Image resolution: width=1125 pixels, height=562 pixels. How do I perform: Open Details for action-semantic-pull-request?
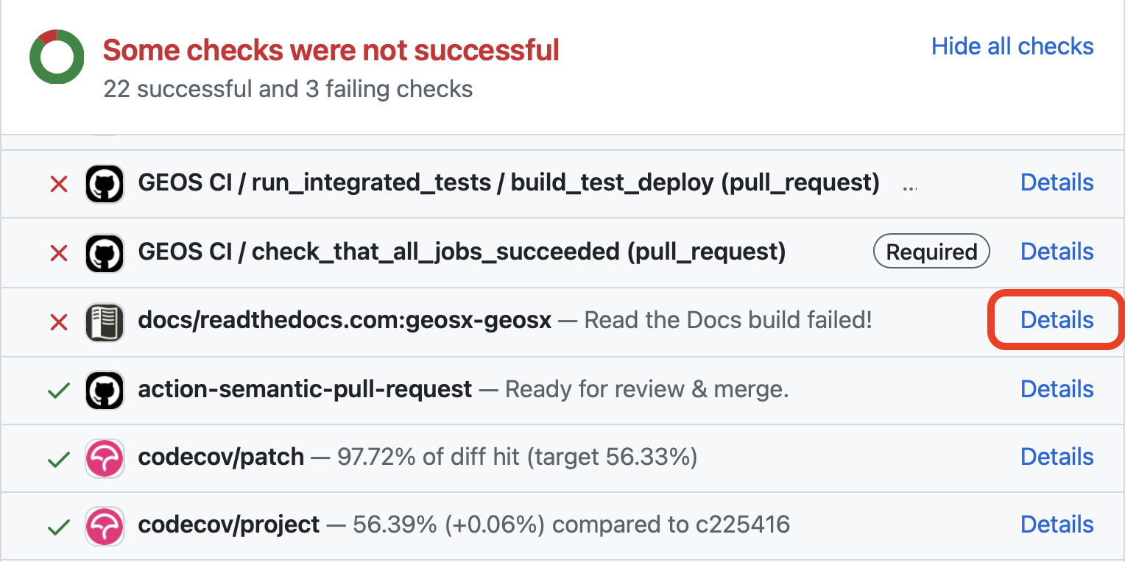click(x=1057, y=388)
